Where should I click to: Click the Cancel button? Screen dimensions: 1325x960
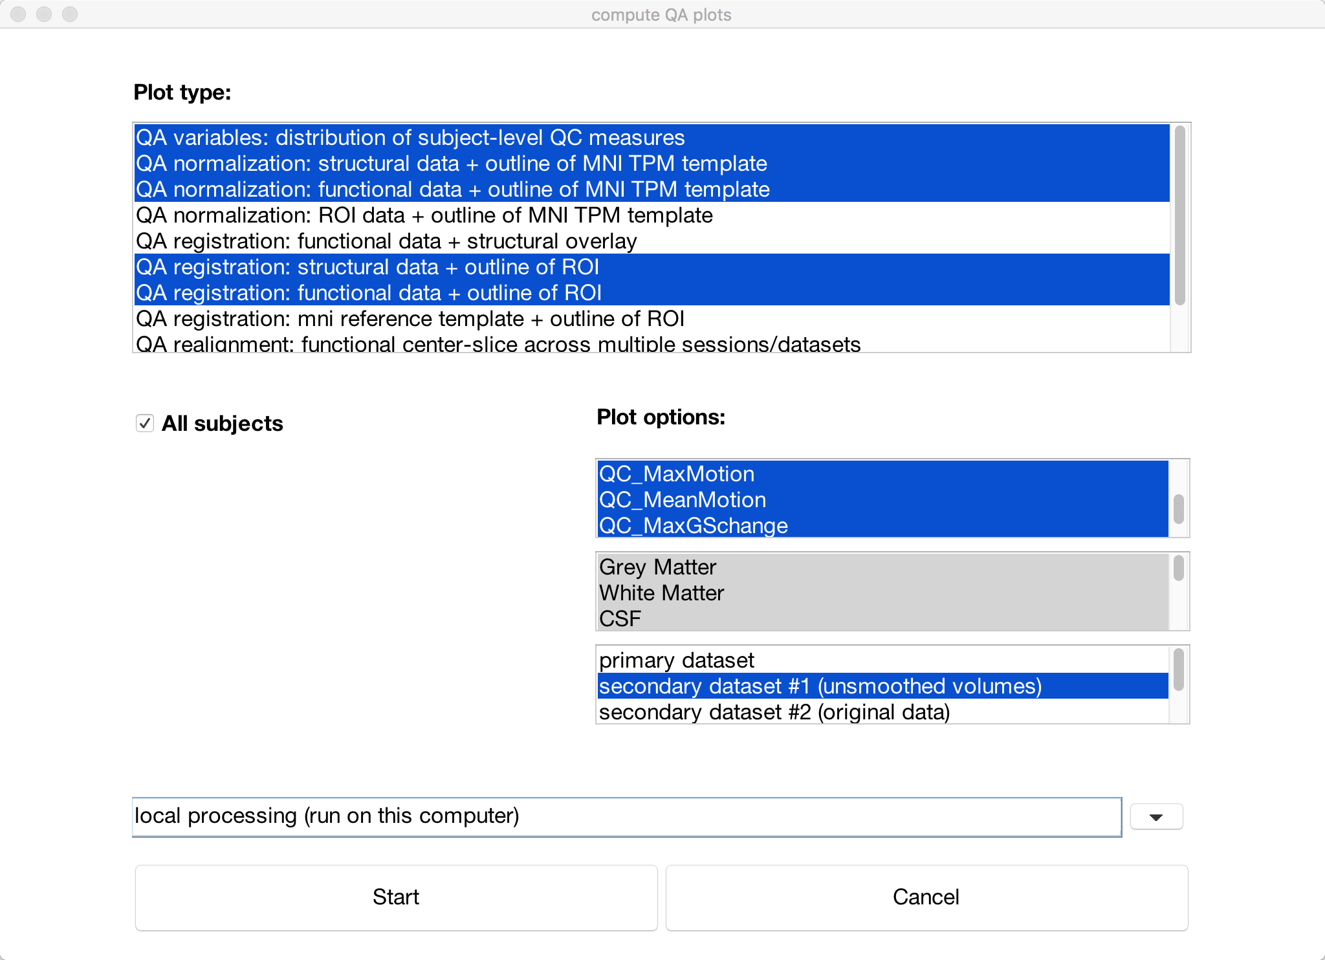coord(926,897)
